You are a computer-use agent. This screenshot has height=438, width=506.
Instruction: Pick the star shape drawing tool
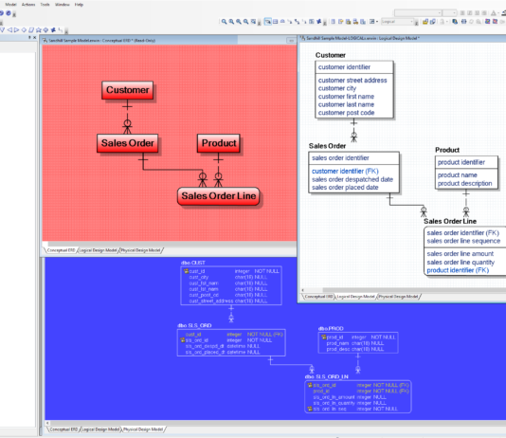39,30
